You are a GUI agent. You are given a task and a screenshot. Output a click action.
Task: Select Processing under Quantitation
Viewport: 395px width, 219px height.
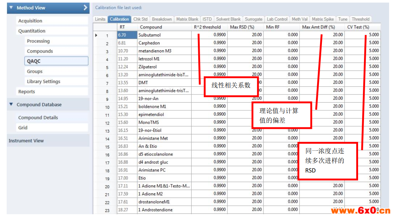pos(38,41)
